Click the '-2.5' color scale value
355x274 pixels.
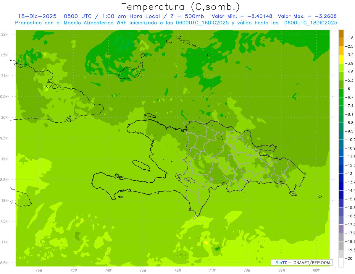tap(349, 46)
